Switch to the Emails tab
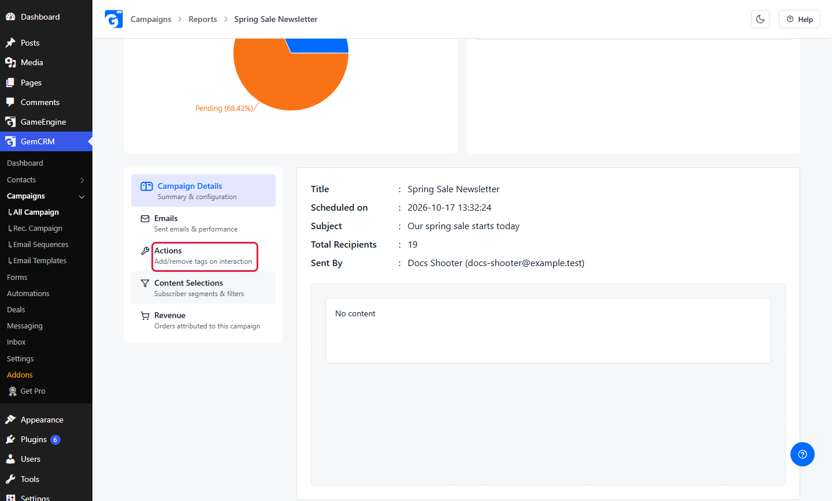Screen dimensions: 832x501 click(203, 223)
